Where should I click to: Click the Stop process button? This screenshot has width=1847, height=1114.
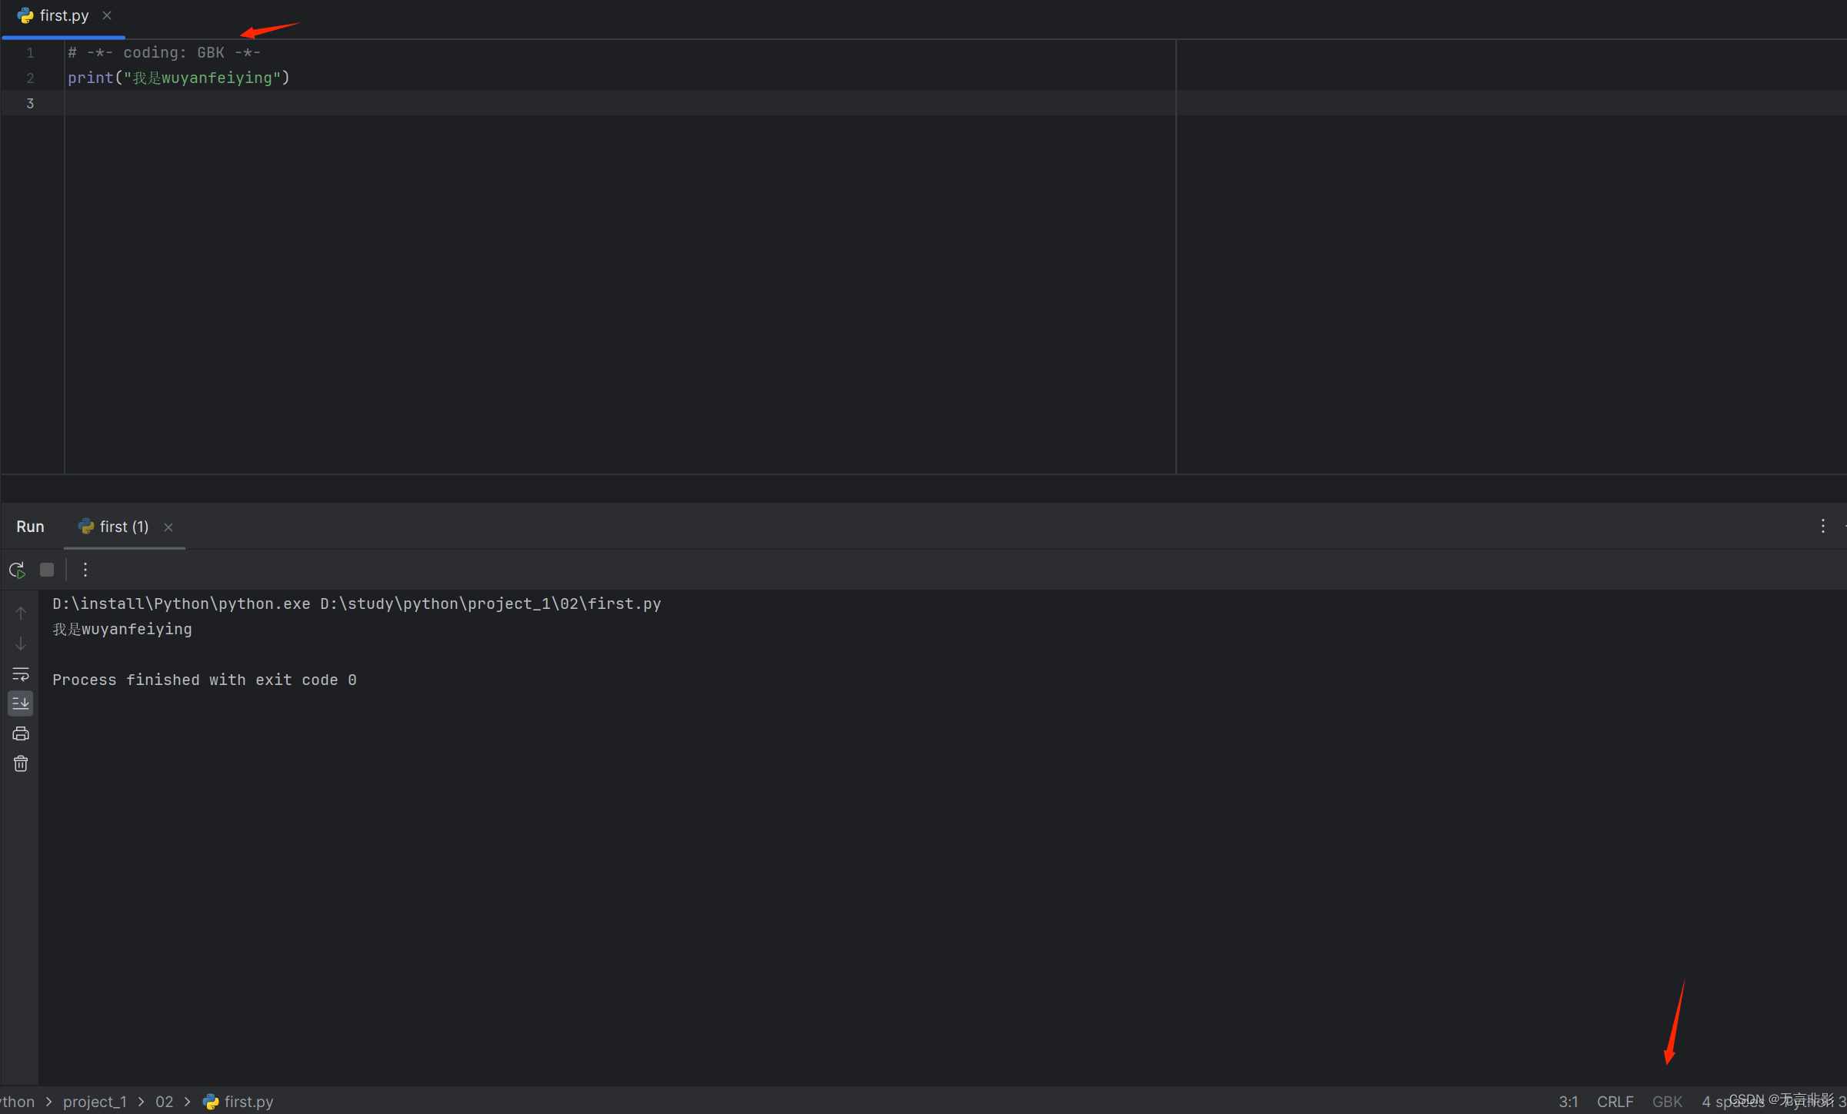coord(47,570)
